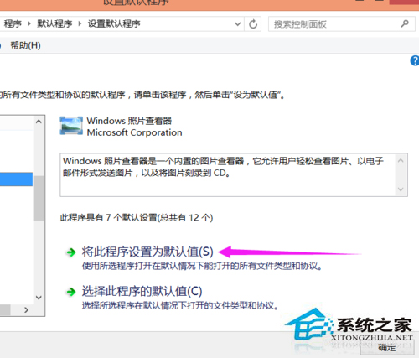419x358 pixels.
Task: Click the green arrow beside 将此程序设置为默认值
Action: coord(71,252)
